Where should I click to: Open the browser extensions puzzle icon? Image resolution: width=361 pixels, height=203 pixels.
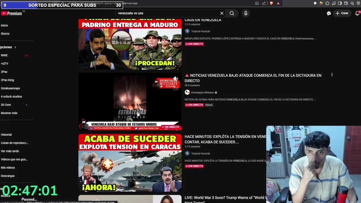click(x=327, y=3)
